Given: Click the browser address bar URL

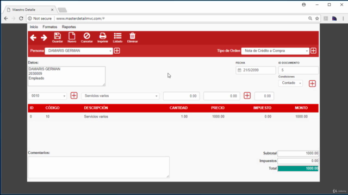Looking at the screenshot, I should (x=80, y=18).
